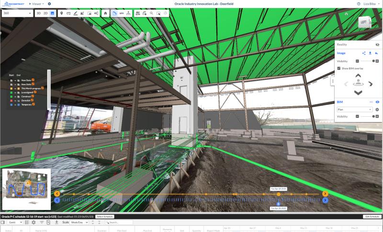Click the schedule Search field

point(119,222)
